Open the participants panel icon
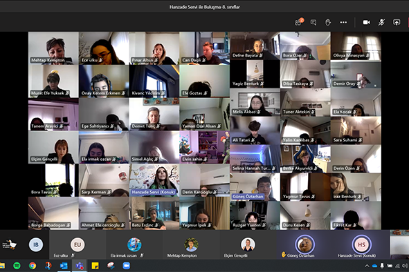The height and width of the screenshot is (272, 409). (x=299, y=22)
